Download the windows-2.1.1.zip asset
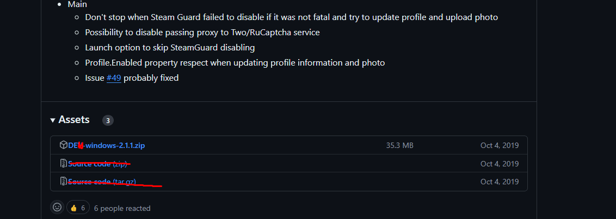 [109, 145]
